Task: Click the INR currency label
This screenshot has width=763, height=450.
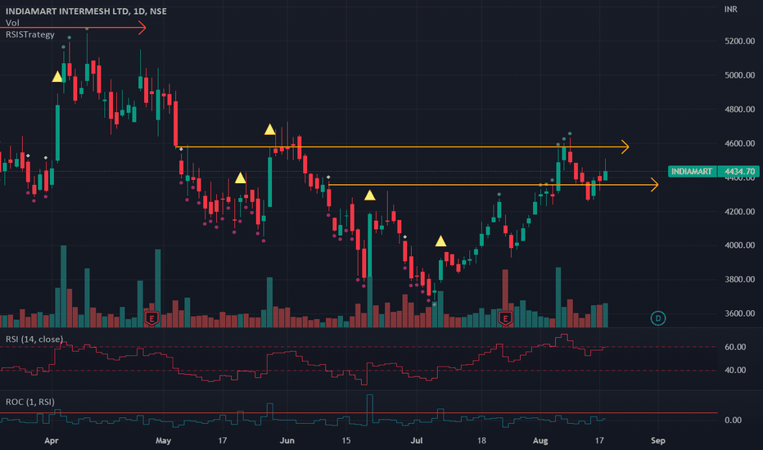Action: (x=730, y=9)
